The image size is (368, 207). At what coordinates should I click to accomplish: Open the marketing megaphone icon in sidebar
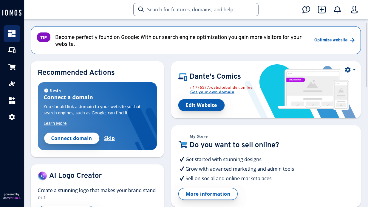click(12, 84)
